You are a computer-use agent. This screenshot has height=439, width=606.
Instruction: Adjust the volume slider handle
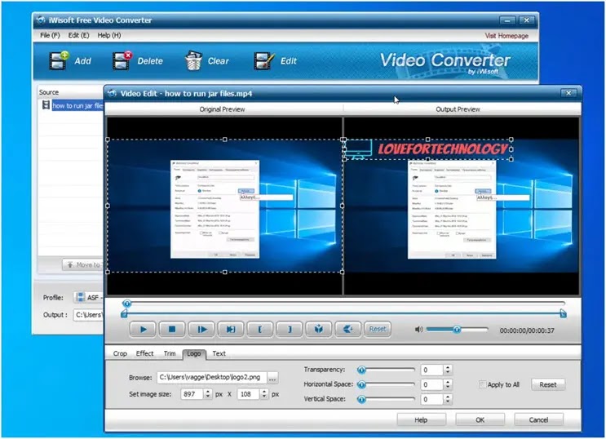click(457, 330)
